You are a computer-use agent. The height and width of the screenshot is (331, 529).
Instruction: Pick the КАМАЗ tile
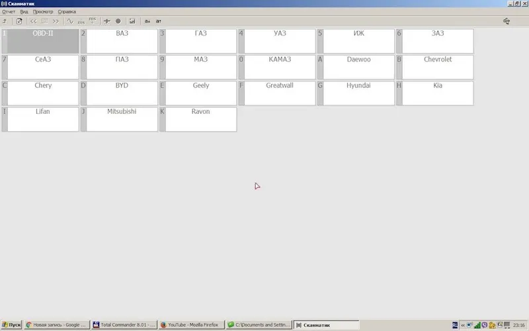277,68
